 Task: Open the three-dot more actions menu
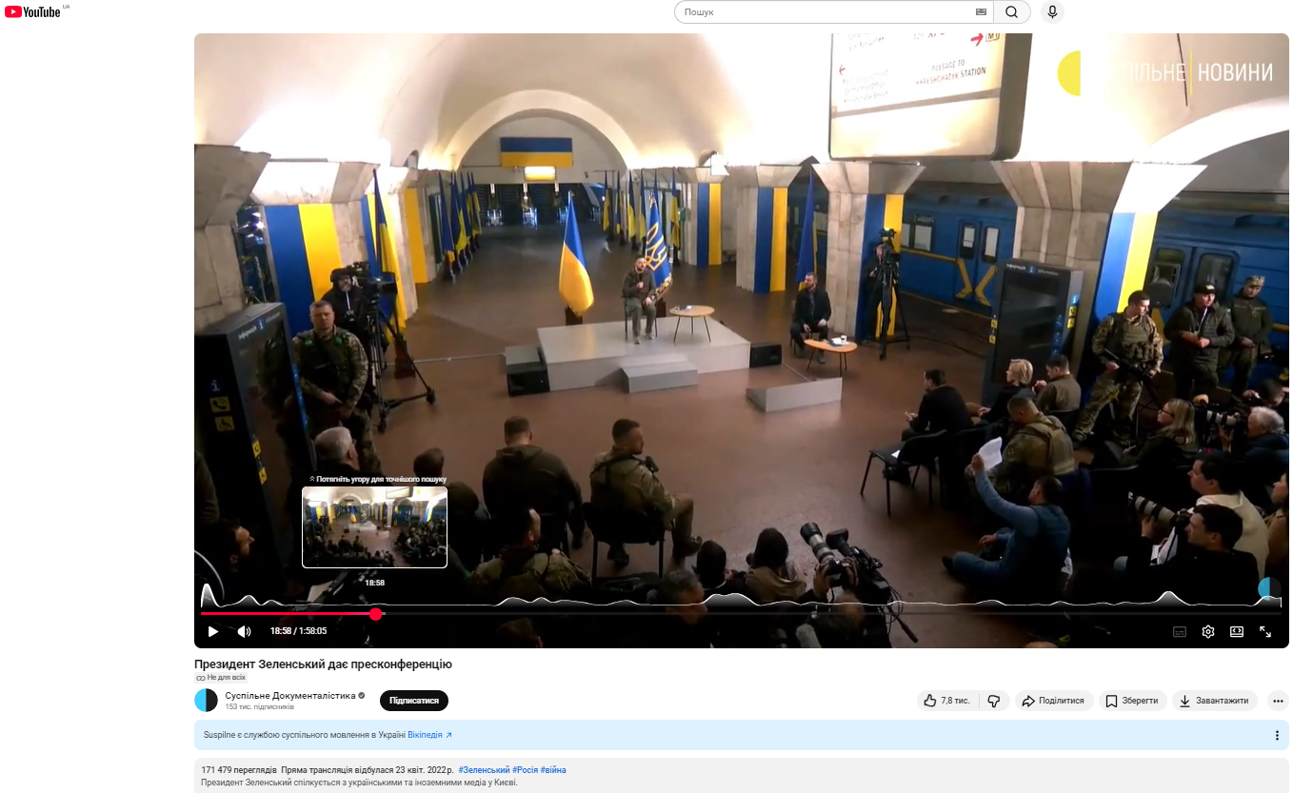tap(1278, 701)
